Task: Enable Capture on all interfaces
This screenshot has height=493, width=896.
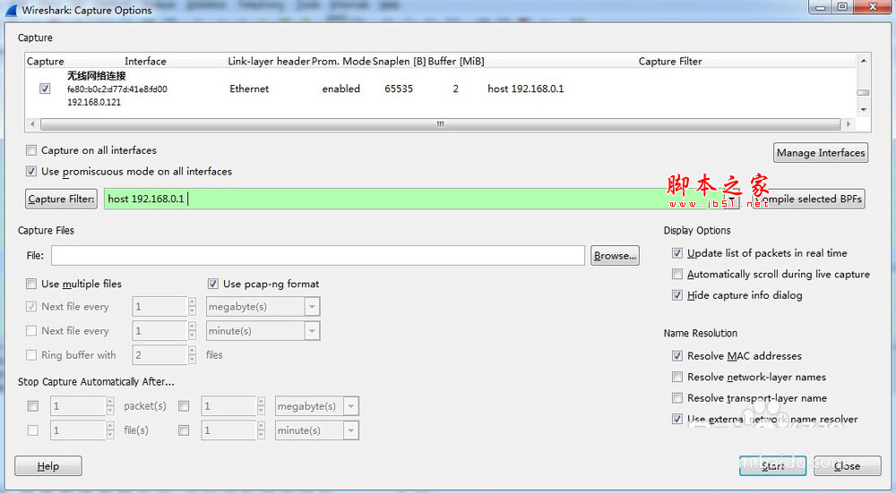Action: pos(30,150)
